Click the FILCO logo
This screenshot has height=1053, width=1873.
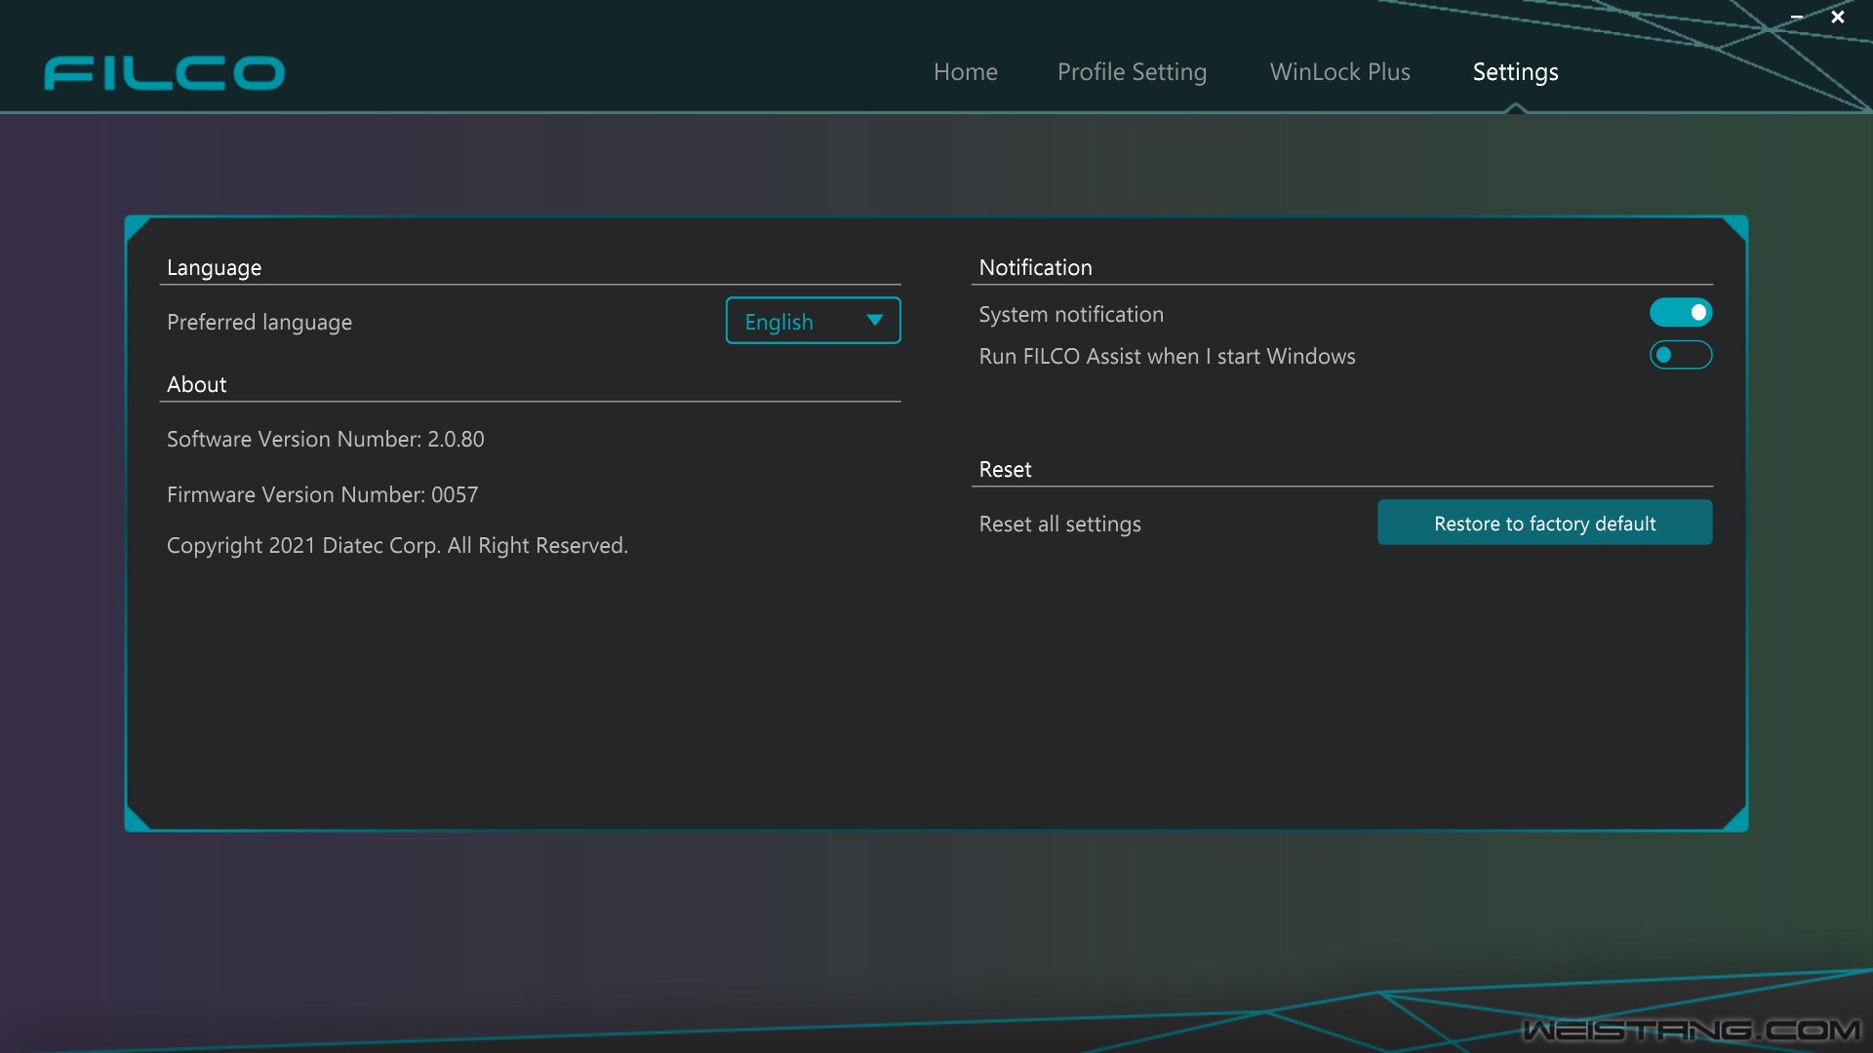point(164,73)
